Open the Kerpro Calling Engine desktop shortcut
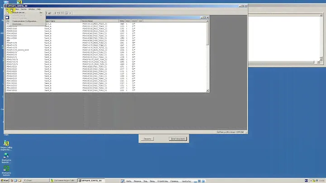This screenshot has width=326, height=183. tap(6, 144)
